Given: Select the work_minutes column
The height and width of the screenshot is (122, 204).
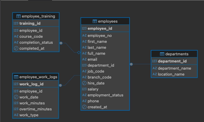Looking at the screenshot, I should [32, 103].
